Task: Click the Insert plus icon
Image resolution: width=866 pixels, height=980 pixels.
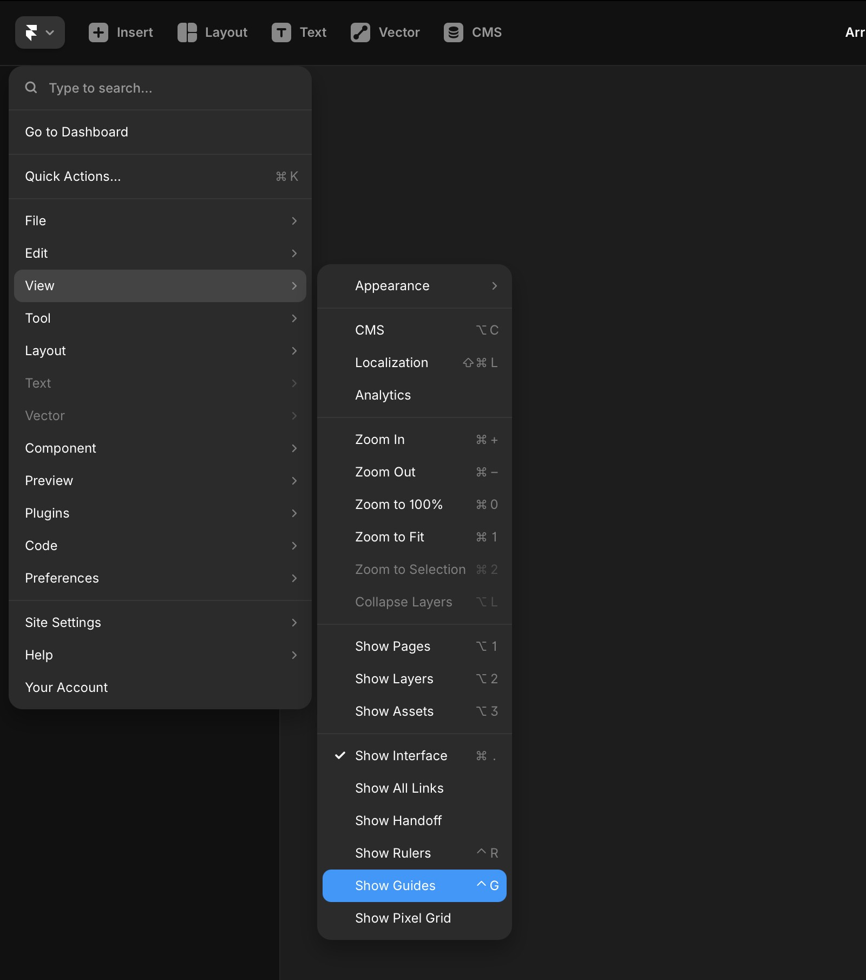Action: click(x=99, y=32)
